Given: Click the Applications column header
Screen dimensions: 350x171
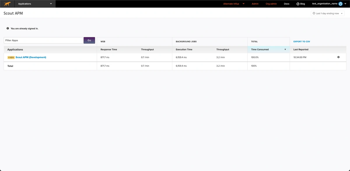Looking at the screenshot, I should [x=15, y=50].
